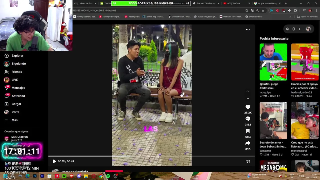The image size is (320, 180).
Task: Go to previous video with the up chevron
Action: tap(248, 91)
